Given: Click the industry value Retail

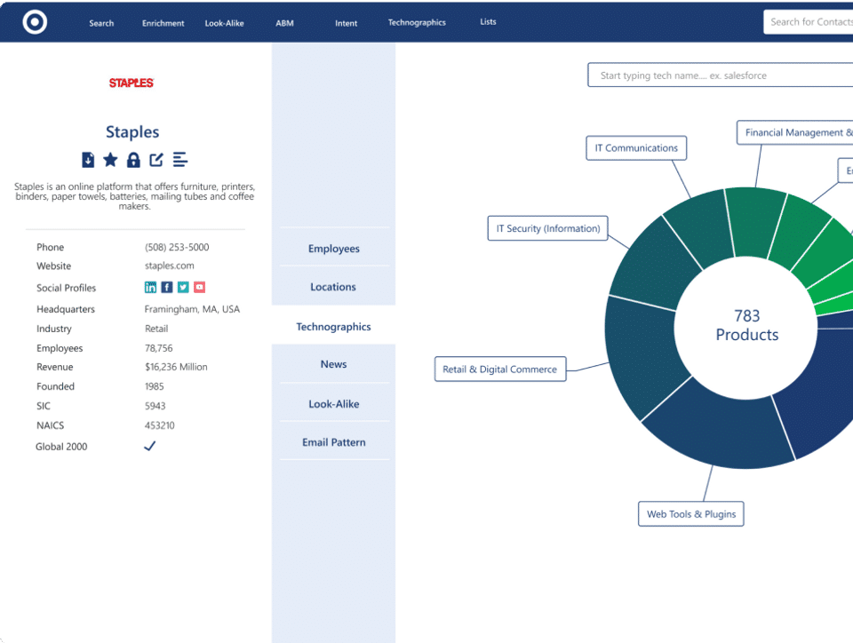Looking at the screenshot, I should click(x=156, y=329).
